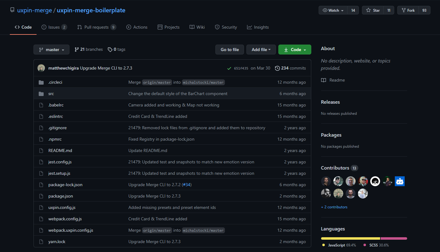This screenshot has height=252, width=440.
Task: Open the Issues tab
Action: click(54, 27)
